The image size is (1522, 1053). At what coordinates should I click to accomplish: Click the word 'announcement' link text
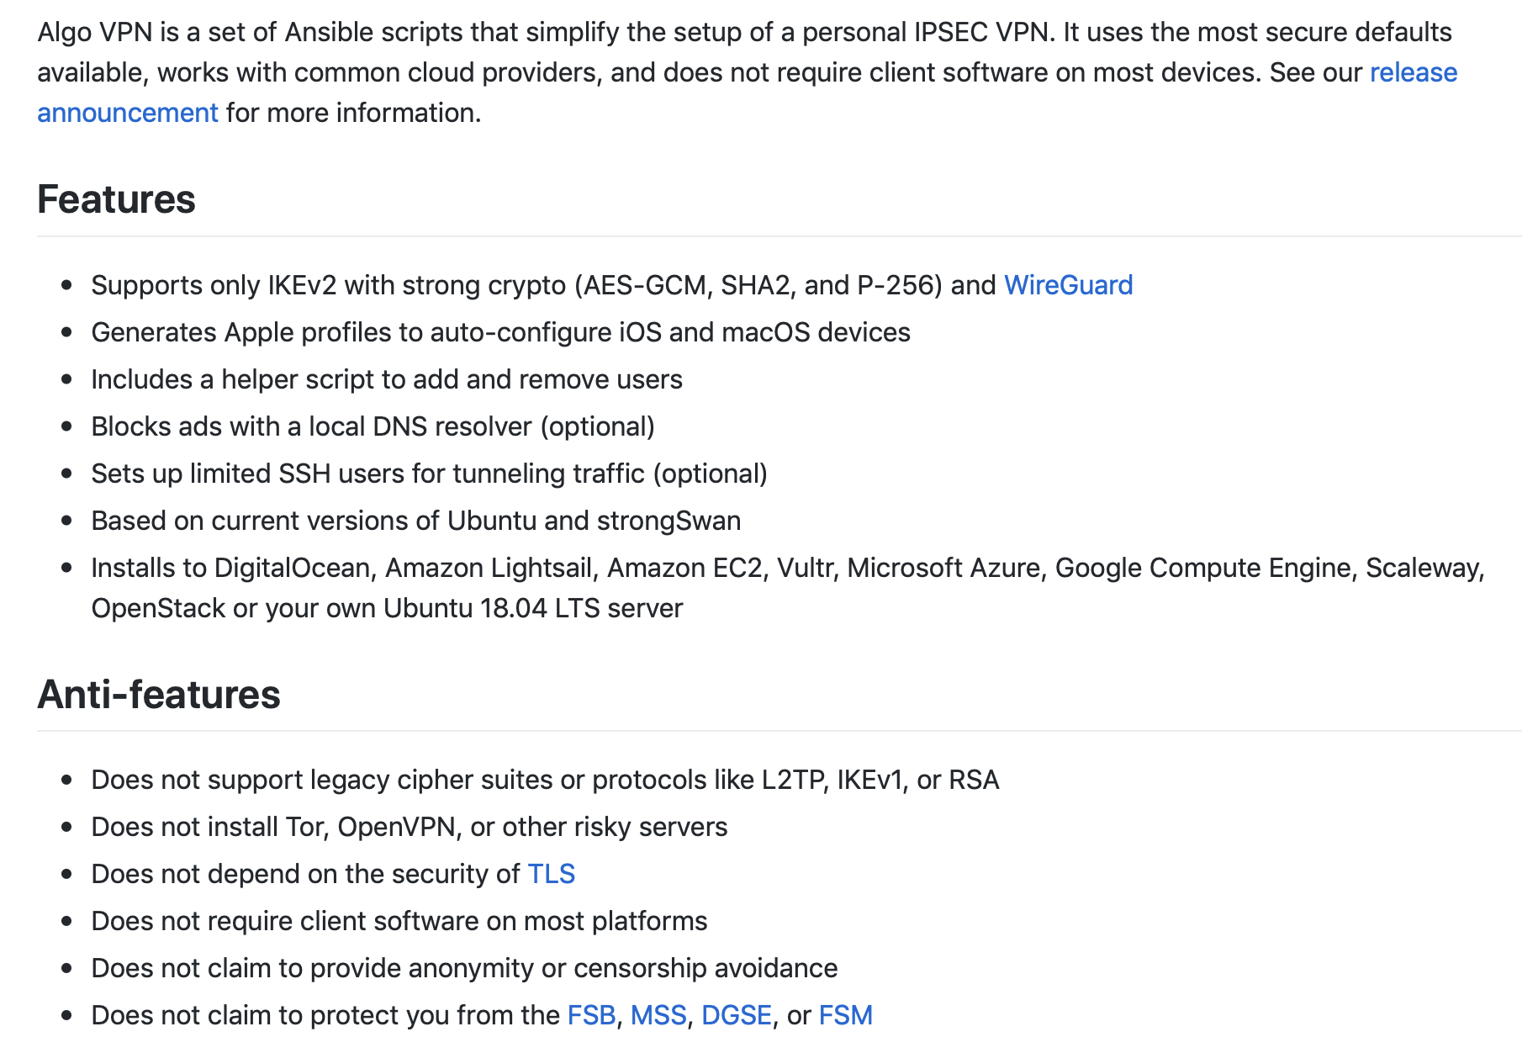coord(128,113)
